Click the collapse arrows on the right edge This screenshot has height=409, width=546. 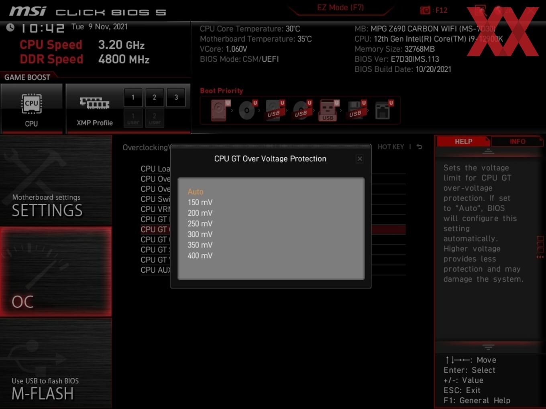point(540,257)
